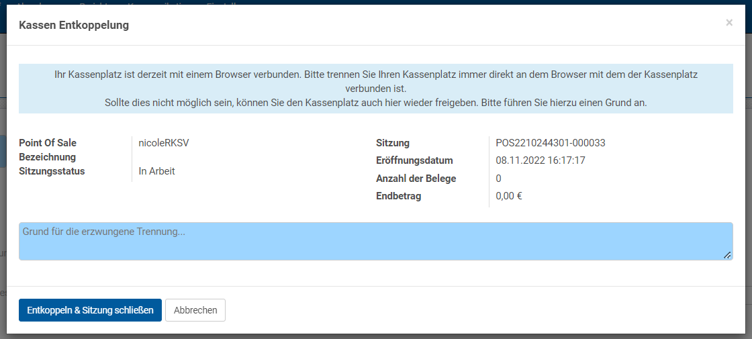This screenshot has width=752, height=339.
Task: Click the Sitzung field label
Action: click(393, 143)
